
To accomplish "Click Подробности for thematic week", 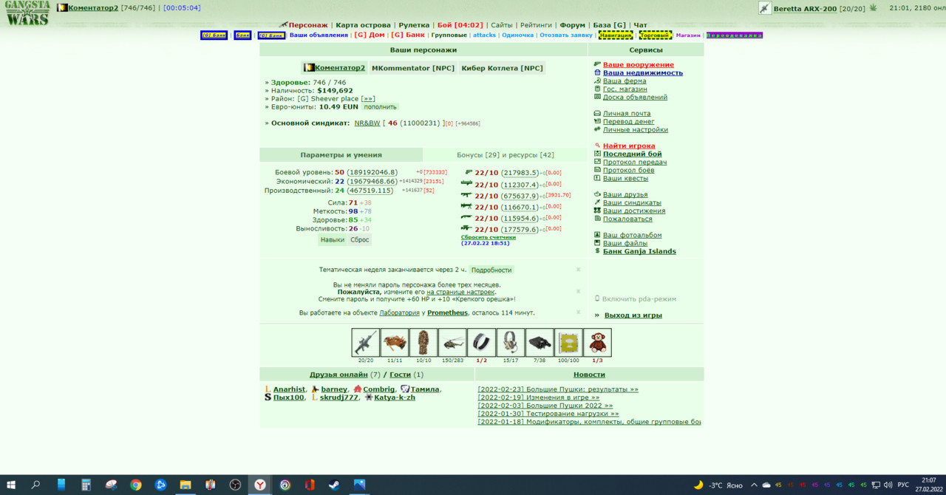I will click(x=491, y=270).
